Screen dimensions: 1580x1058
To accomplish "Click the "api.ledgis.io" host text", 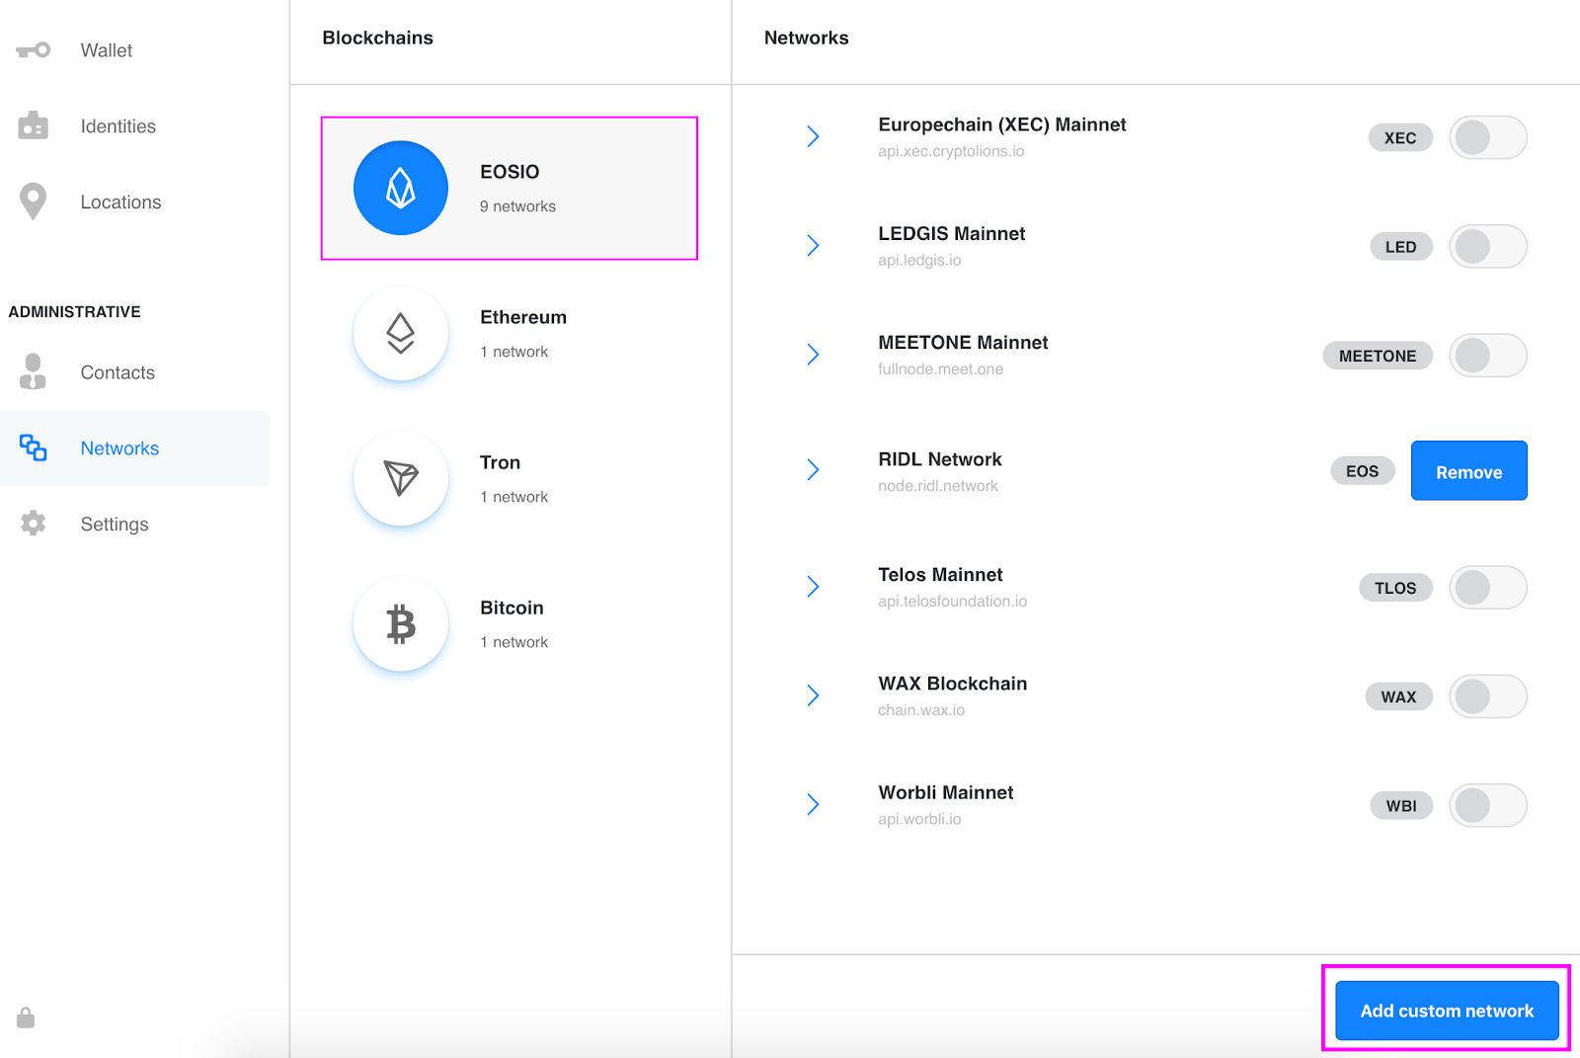I will [x=919, y=260].
